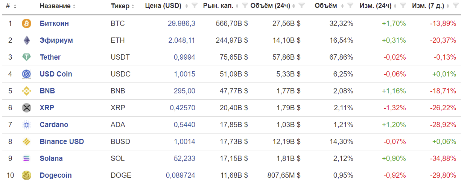This screenshot has width=470, height=186.
Task: Click the XRP logo icon
Action: point(26,108)
